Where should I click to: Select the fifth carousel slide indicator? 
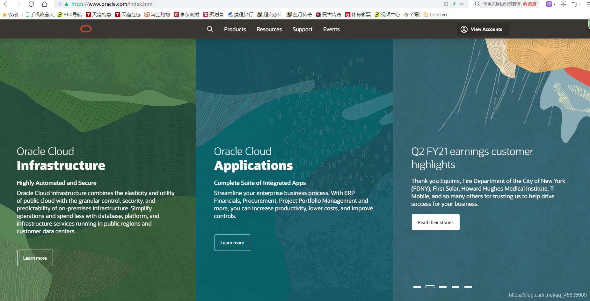pos(468,287)
